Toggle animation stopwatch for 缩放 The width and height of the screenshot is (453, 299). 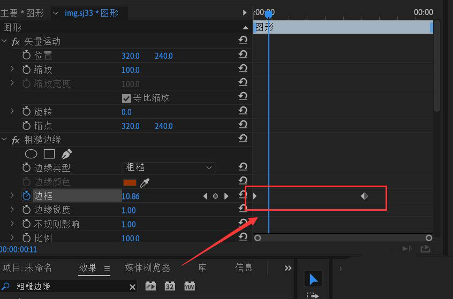tap(26, 69)
